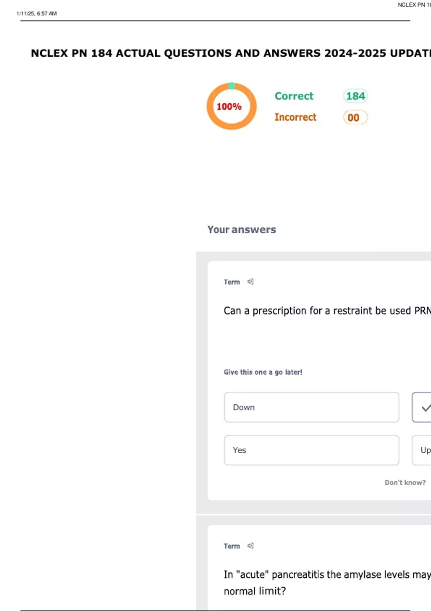Click the restraint prescription question text
This screenshot has width=431, height=611.
point(327,311)
